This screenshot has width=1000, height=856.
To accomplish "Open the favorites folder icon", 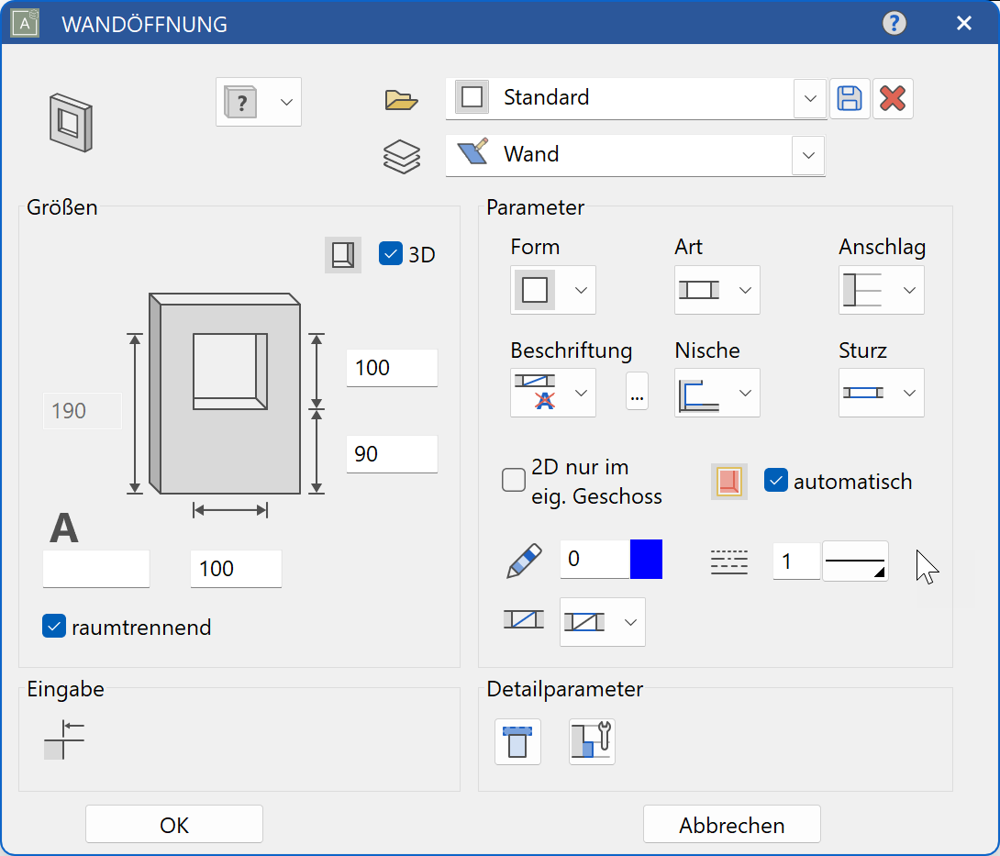I will click(401, 100).
